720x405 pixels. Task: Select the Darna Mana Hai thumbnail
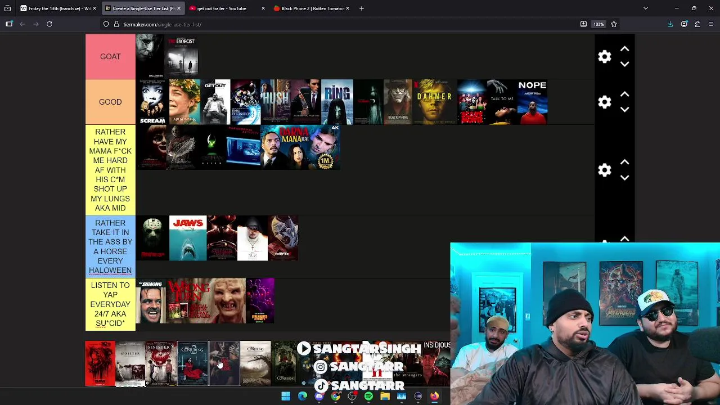(300, 147)
